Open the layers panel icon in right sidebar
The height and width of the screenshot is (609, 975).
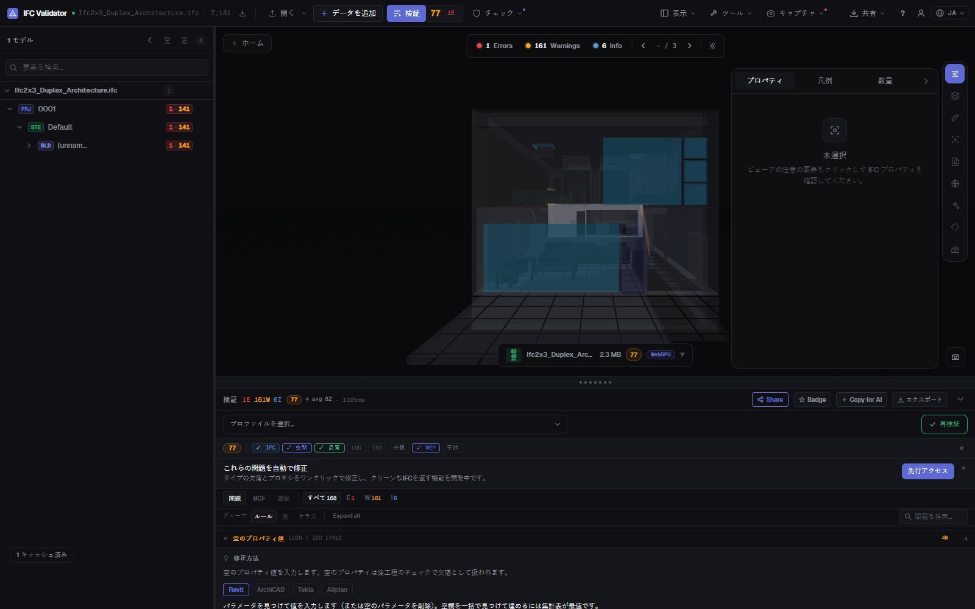(955, 96)
